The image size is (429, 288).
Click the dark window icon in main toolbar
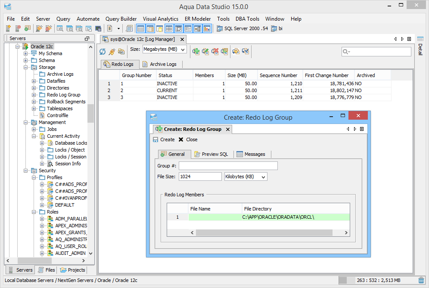[x=98, y=28]
